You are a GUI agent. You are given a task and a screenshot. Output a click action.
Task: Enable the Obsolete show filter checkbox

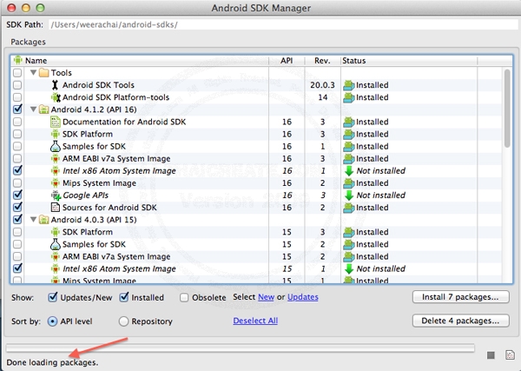(184, 297)
